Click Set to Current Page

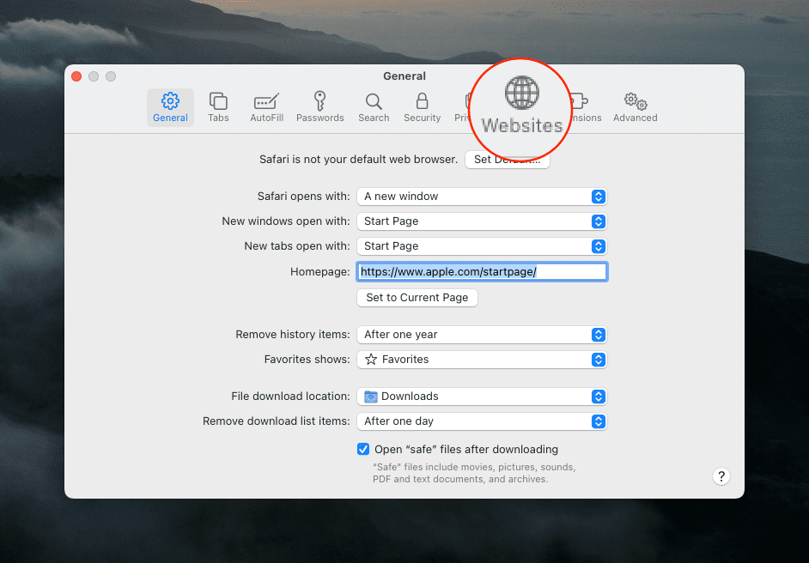pos(417,298)
